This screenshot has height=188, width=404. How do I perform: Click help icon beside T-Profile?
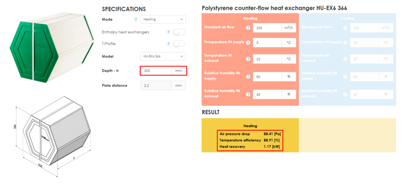pyautogui.click(x=168, y=44)
